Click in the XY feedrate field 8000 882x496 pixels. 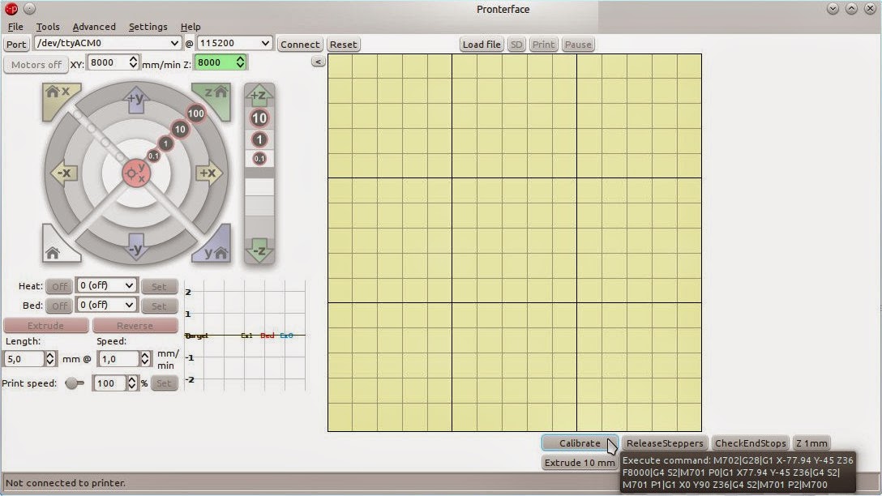coord(108,62)
